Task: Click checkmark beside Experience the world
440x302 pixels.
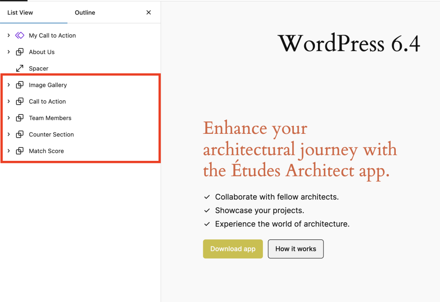Action: pyautogui.click(x=207, y=224)
